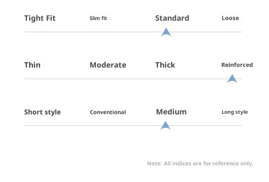Click the blue marker under Medium
The image size is (269, 182).
(165, 126)
